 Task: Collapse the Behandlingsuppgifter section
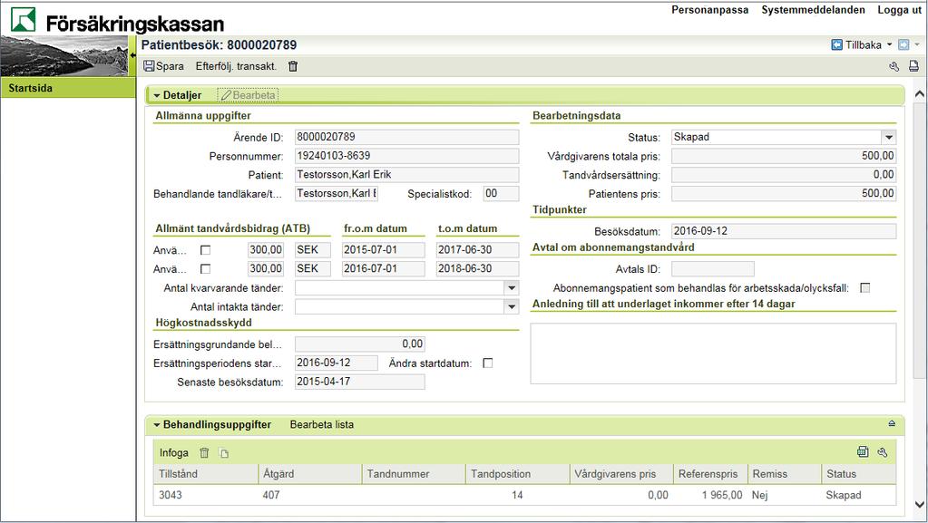tap(157, 425)
